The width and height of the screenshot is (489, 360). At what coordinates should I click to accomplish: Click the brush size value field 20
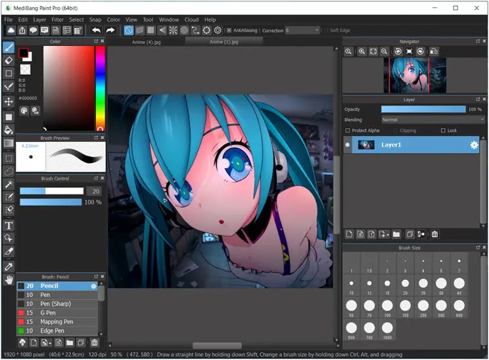tap(95, 191)
